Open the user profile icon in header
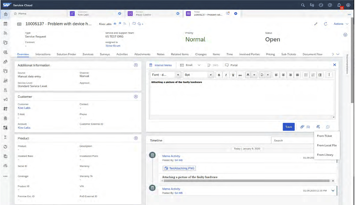 pos(348,5)
